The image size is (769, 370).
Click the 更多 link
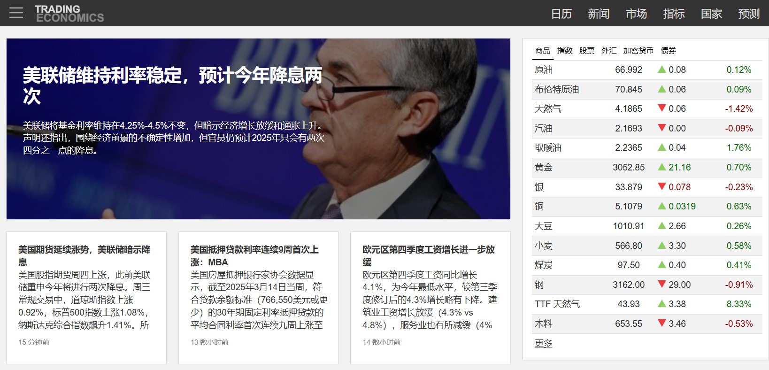[544, 343]
